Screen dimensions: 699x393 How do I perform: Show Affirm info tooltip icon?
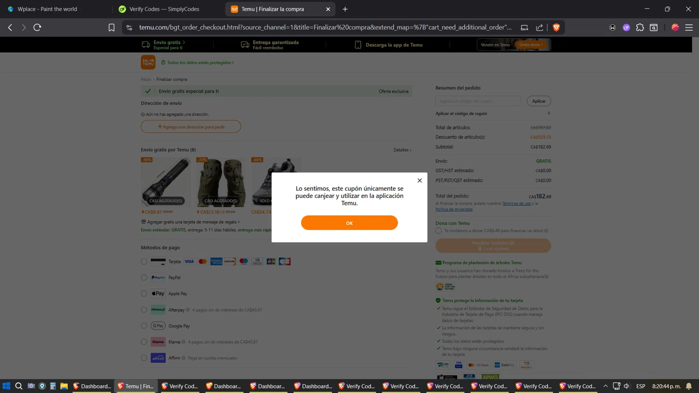click(184, 358)
